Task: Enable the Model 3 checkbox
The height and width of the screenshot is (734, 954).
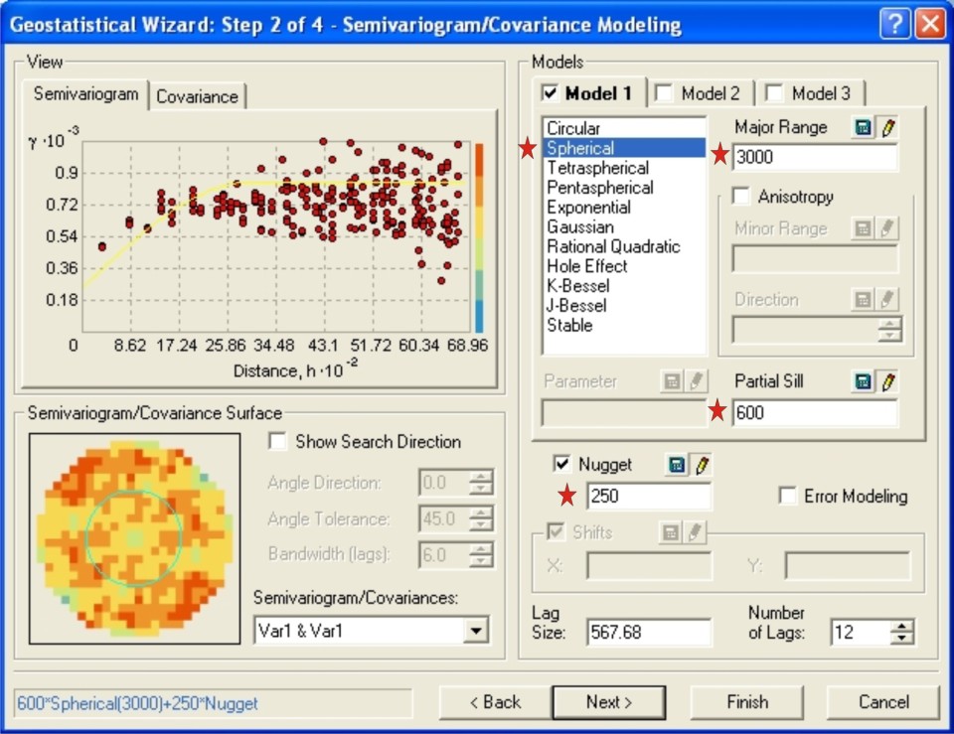Action: click(774, 93)
